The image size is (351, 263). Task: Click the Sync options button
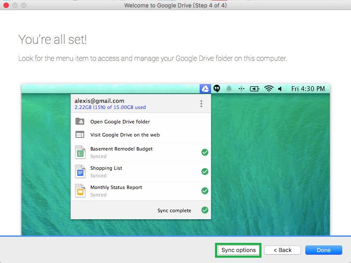click(x=238, y=250)
